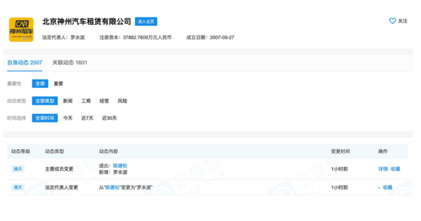
Task: Filter time range to 今天
Action: 68,118
